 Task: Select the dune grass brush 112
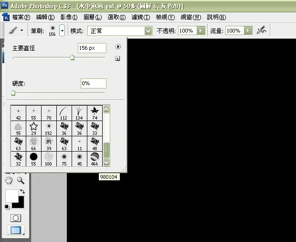64,113
